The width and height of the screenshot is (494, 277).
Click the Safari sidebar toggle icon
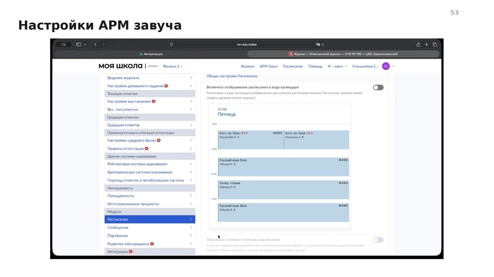click(79, 44)
